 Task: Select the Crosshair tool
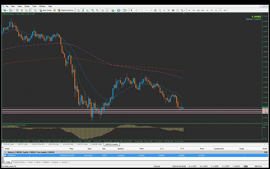136,10
